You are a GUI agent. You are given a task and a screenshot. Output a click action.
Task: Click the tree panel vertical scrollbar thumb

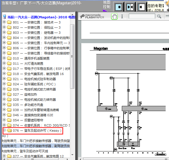(72, 57)
